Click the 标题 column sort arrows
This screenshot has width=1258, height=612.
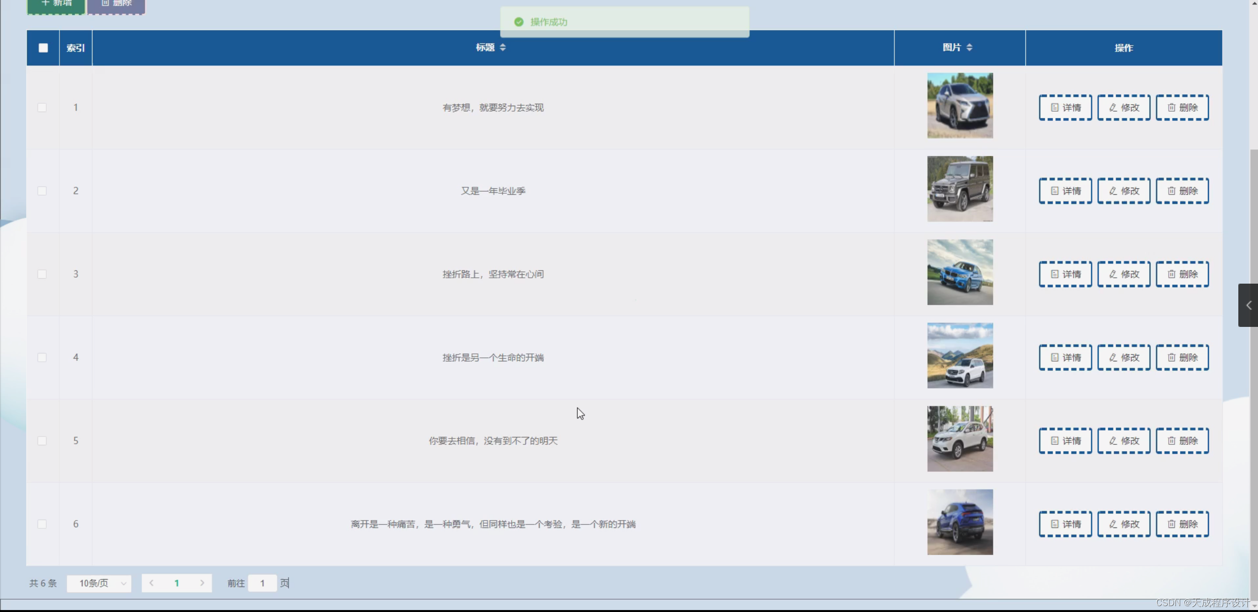[x=503, y=47]
